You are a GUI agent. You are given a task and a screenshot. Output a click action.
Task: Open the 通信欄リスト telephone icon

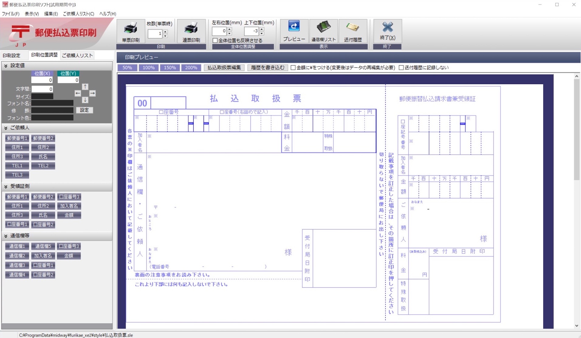[323, 27]
